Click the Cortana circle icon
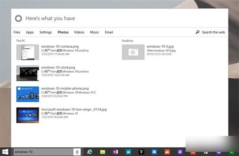The width and height of the screenshot is (239, 156). pyautogui.click(x=19, y=18)
